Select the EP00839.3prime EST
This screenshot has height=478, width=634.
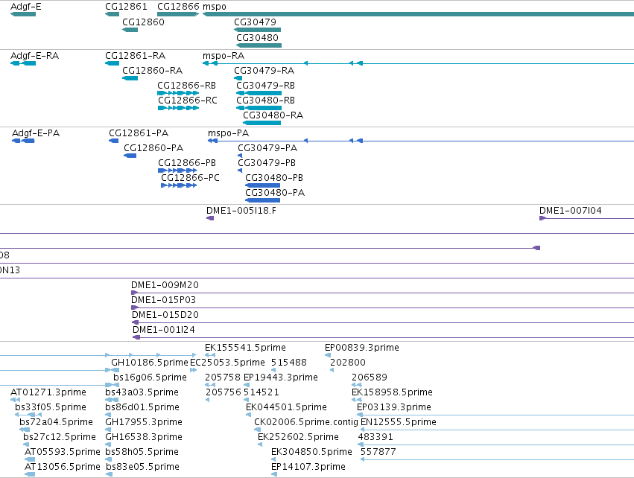click(328, 355)
